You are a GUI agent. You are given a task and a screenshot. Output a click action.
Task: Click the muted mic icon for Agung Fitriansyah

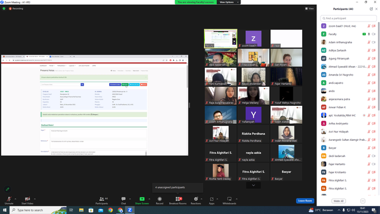point(369,58)
